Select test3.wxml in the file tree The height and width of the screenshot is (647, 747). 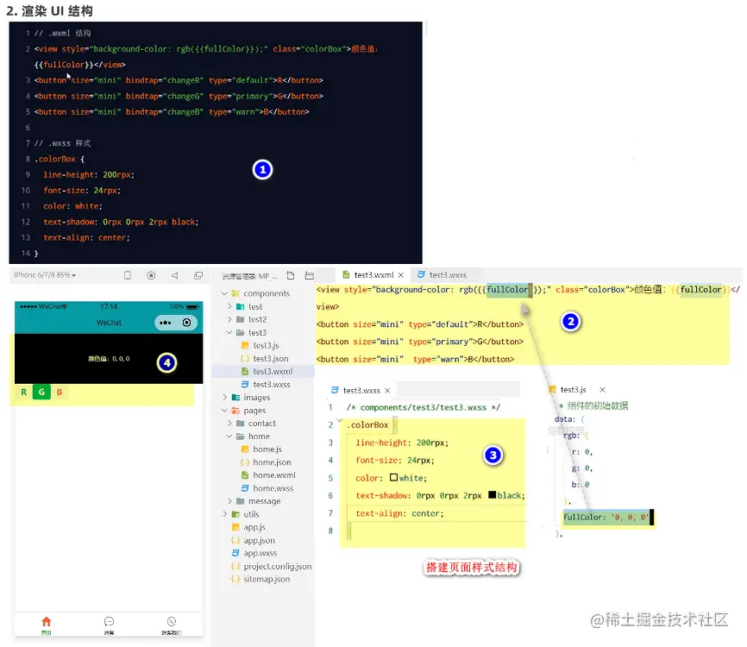click(273, 371)
